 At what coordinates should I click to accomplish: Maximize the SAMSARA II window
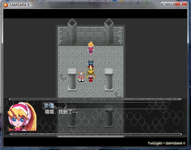(x=171, y=4)
